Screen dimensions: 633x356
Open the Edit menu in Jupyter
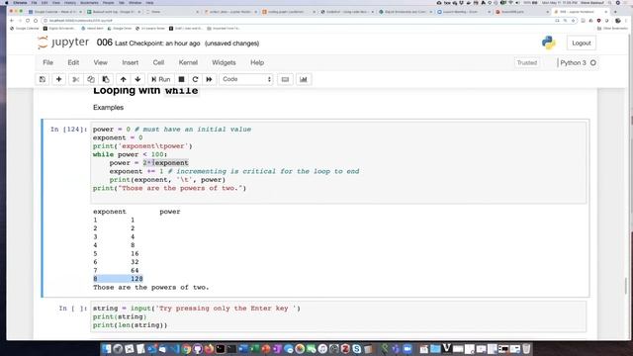pos(73,62)
